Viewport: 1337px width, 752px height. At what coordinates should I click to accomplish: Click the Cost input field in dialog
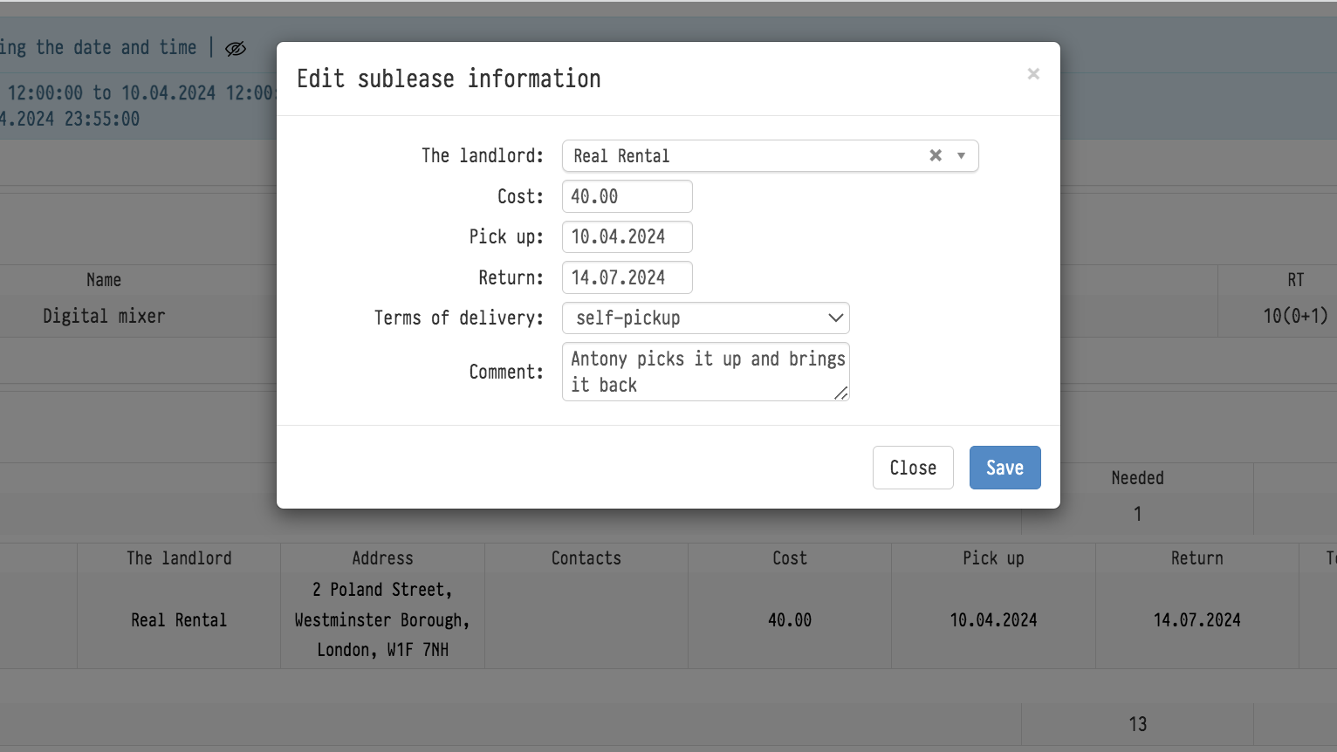tap(627, 196)
